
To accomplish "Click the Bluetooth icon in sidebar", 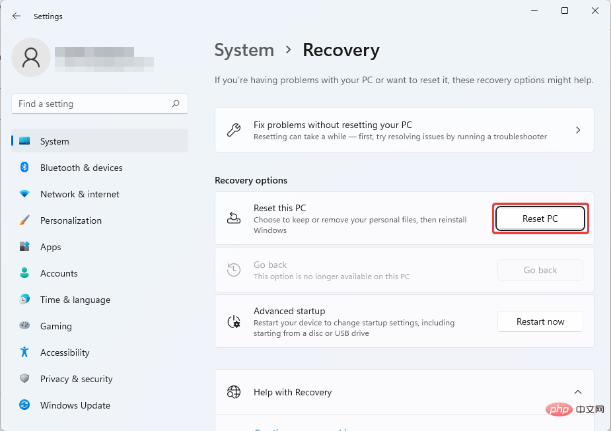I will click(x=24, y=168).
